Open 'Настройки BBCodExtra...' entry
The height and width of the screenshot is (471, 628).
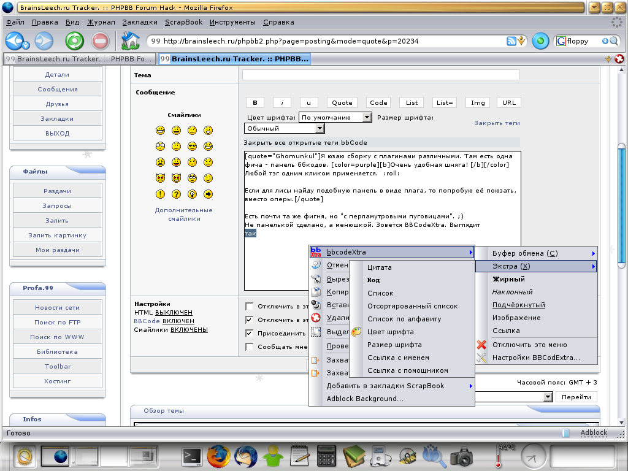coord(536,358)
